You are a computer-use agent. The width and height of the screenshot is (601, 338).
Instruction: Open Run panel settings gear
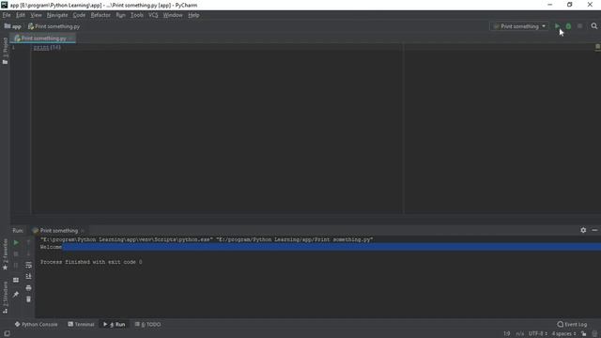pos(583,230)
